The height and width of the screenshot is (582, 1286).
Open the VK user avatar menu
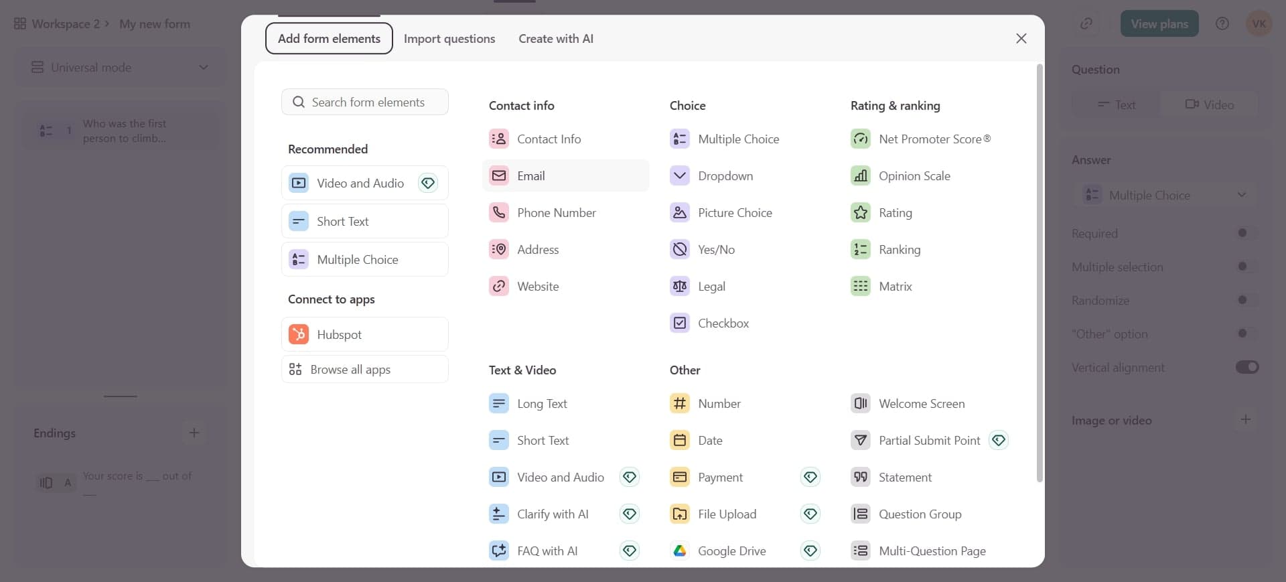pyautogui.click(x=1259, y=23)
